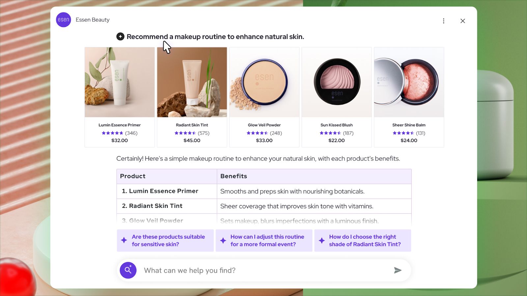This screenshot has height=296, width=527.
Task: Open the Radiant Skin Tint product image
Action: [192, 82]
